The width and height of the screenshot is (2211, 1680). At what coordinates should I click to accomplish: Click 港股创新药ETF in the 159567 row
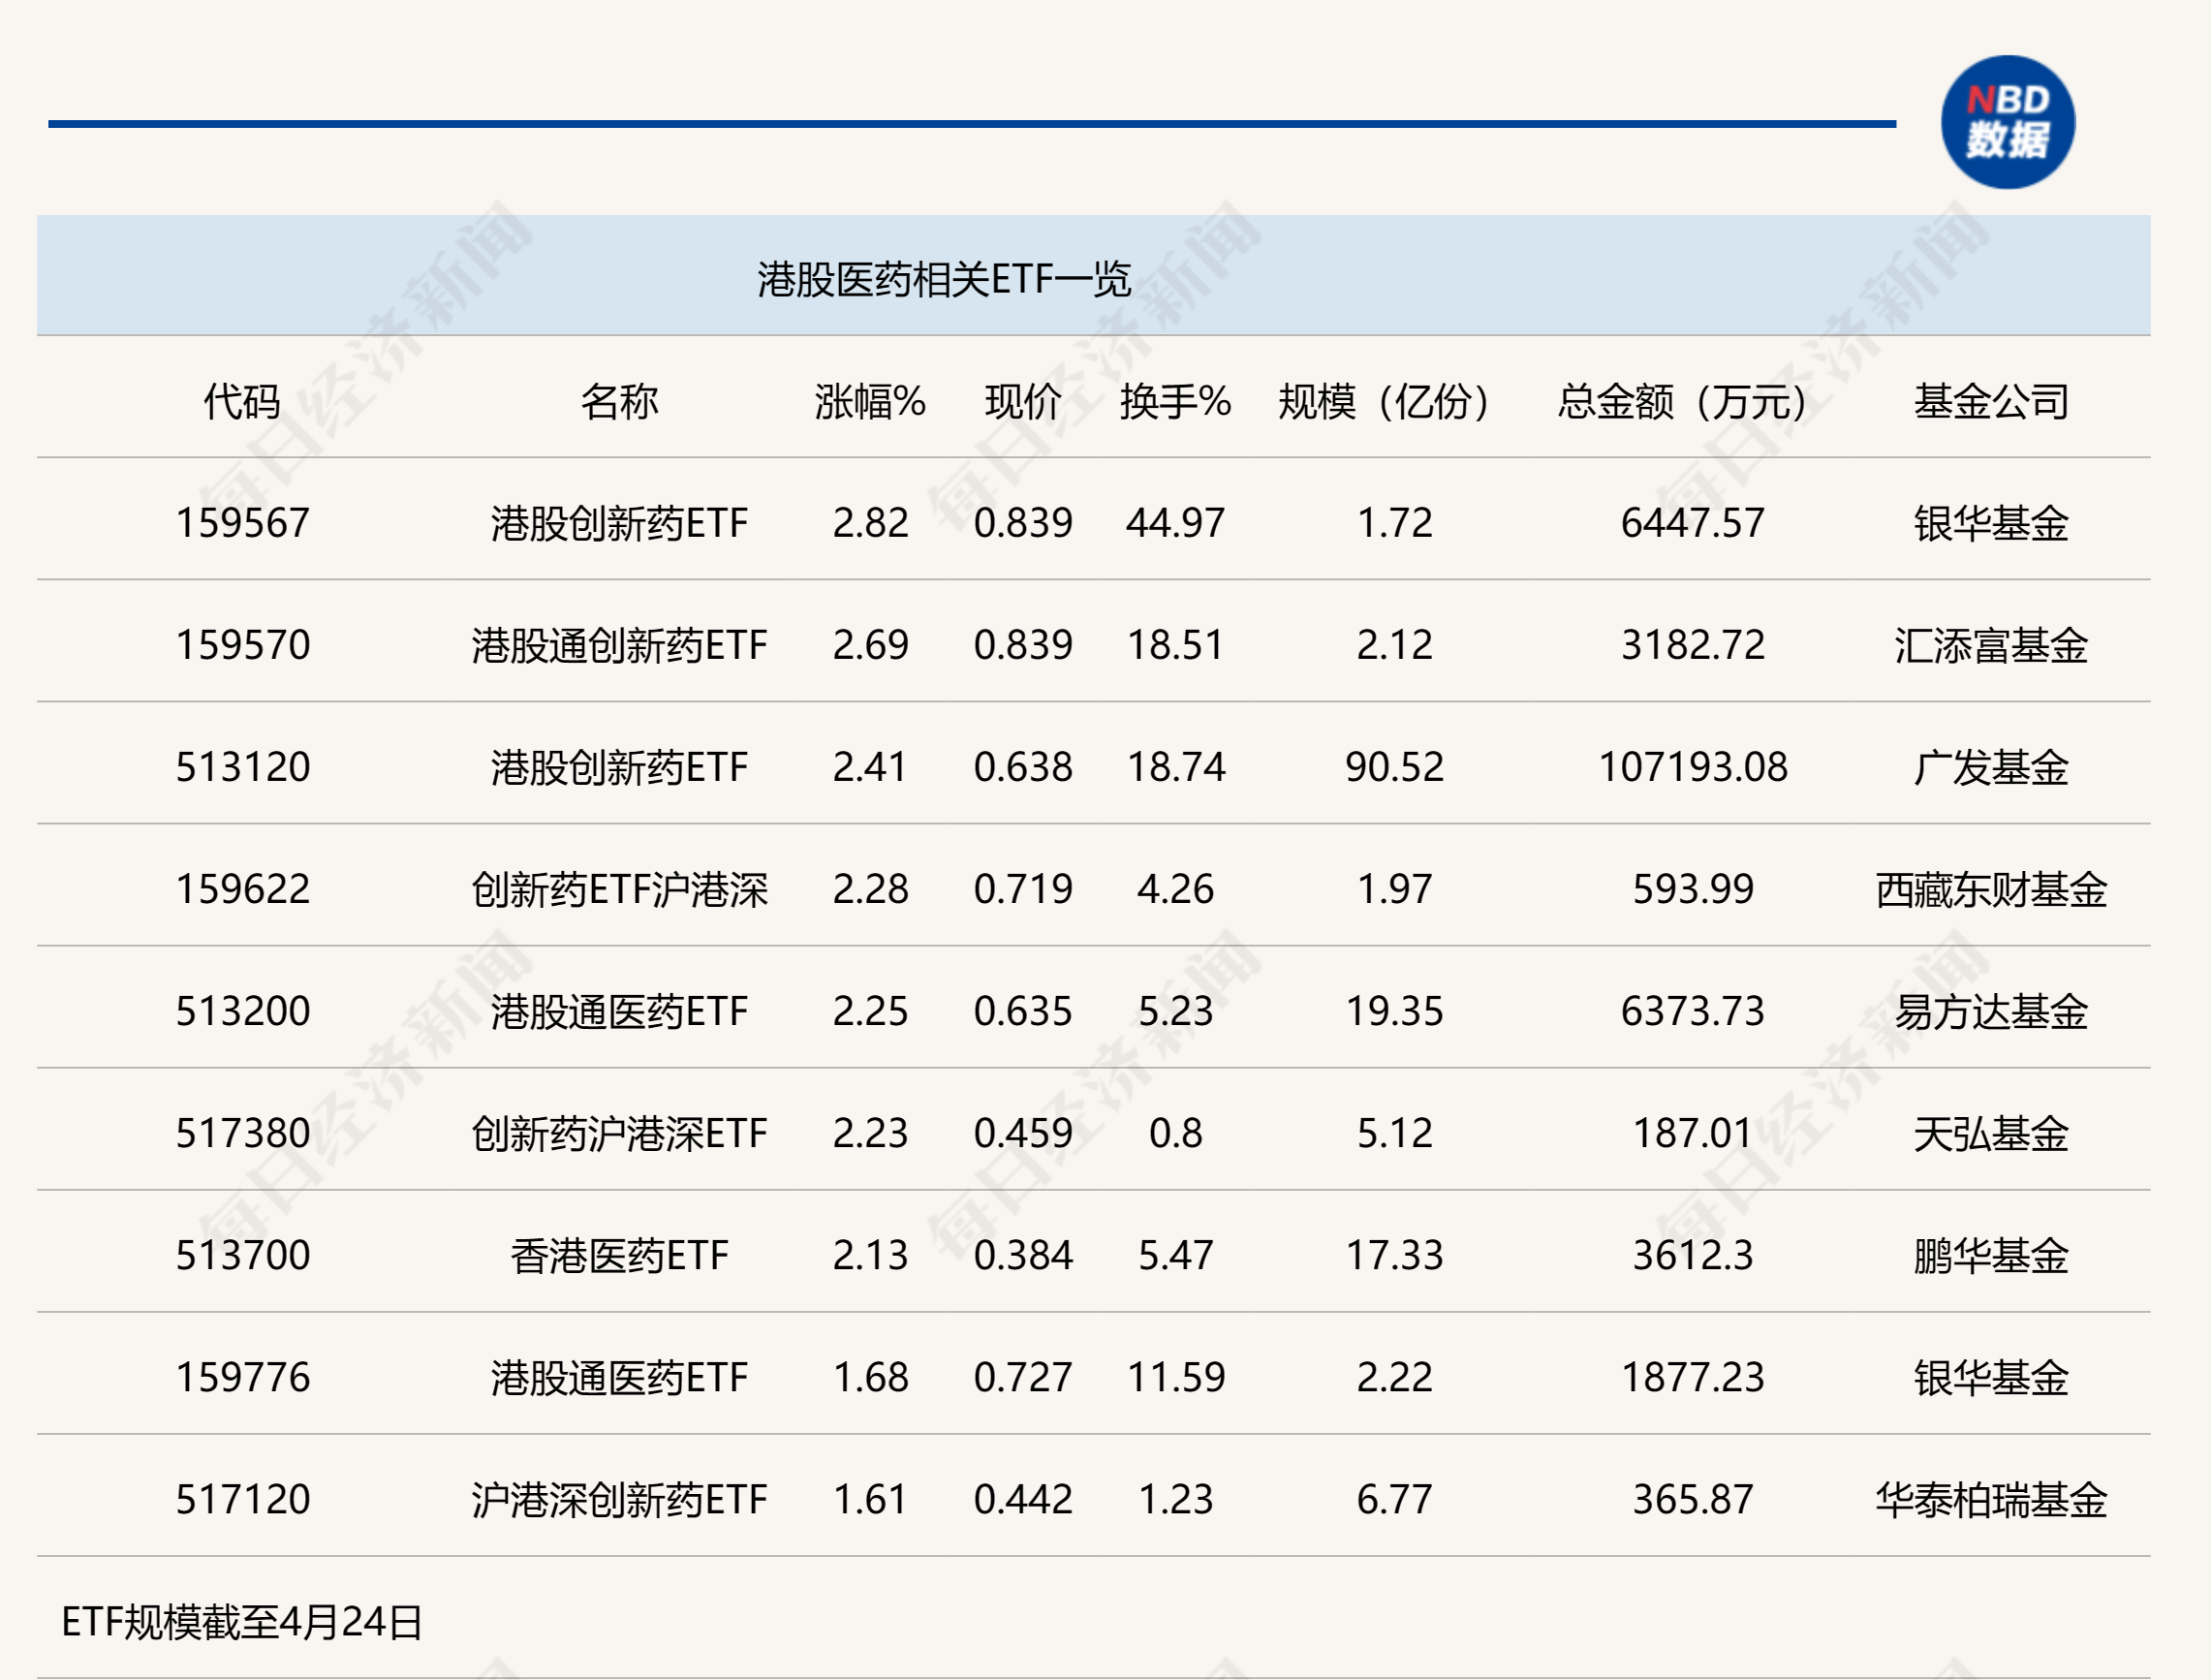[619, 523]
